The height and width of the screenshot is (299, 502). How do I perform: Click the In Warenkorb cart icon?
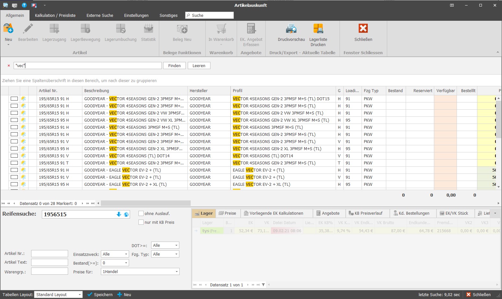pos(221,29)
